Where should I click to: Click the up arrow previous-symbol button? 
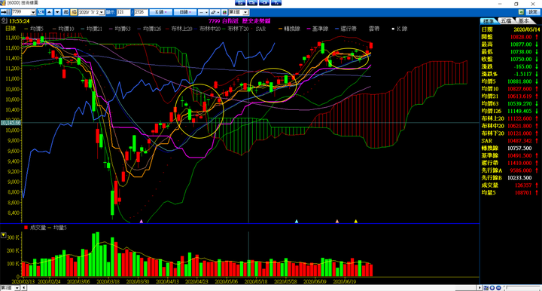(x=50, y=12)
